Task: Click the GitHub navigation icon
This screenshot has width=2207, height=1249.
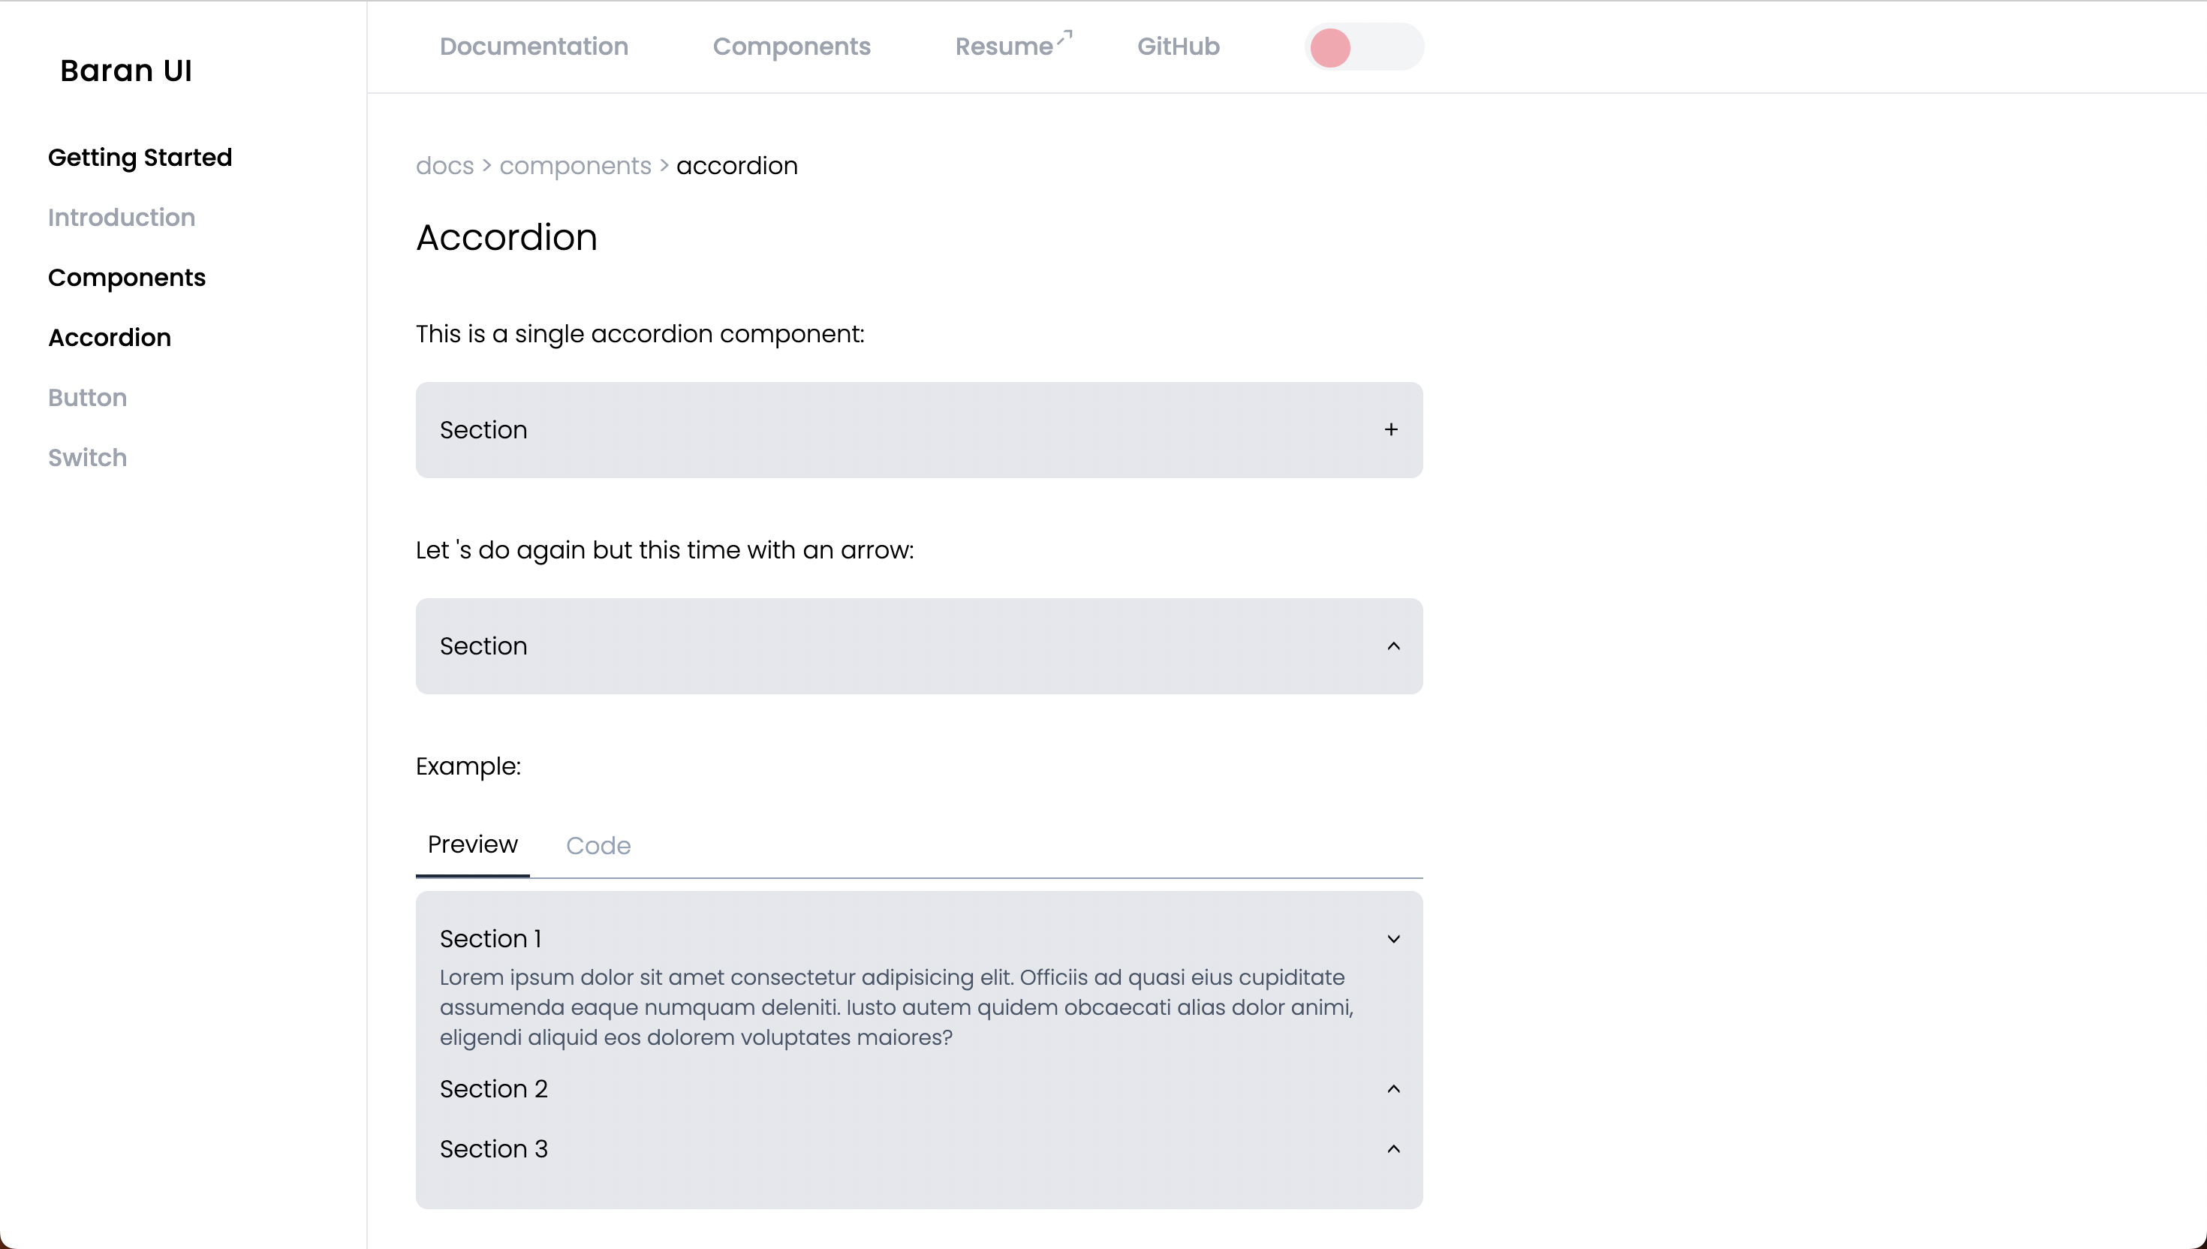Action: (x=1179, y=47)
